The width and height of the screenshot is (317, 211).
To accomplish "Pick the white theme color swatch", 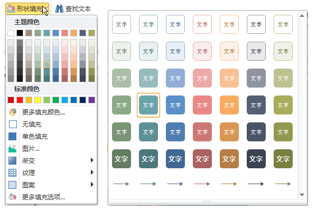I will point(11,33).
